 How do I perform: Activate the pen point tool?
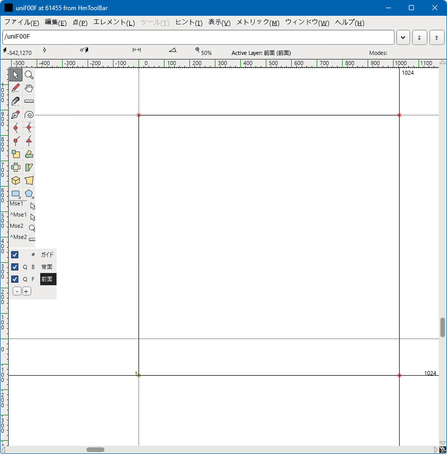(x=16, y=115)
